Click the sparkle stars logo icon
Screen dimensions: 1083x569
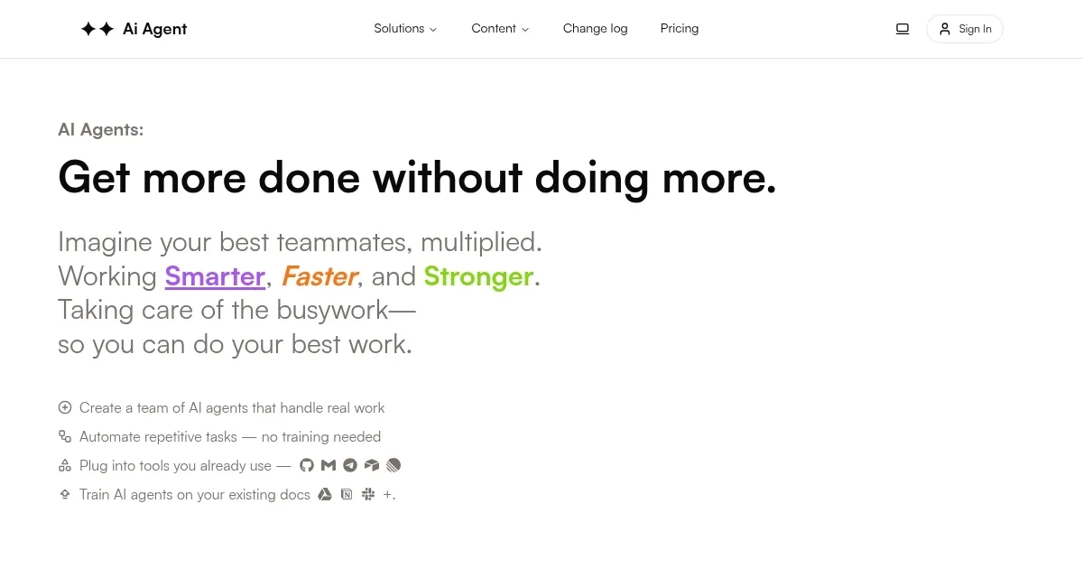[x=97, y=29]
